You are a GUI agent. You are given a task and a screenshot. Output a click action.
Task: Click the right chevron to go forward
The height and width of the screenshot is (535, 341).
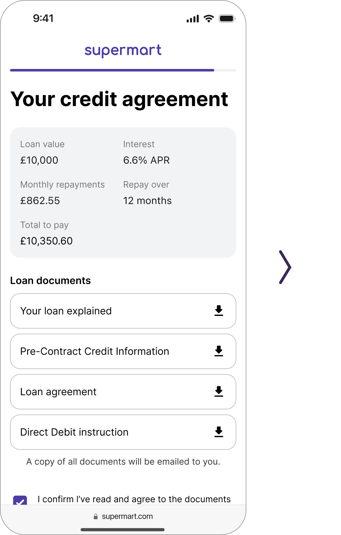point(286,267)
